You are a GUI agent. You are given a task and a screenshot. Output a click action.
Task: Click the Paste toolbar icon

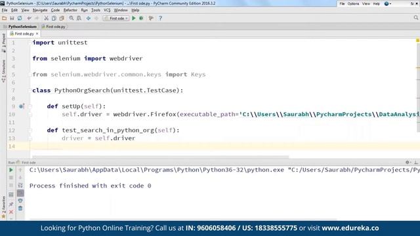click(x=62, y=18)
